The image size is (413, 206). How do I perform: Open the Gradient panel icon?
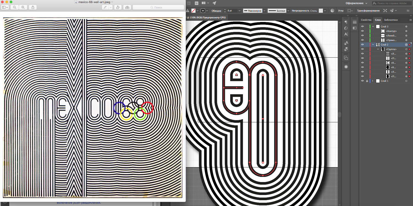click(355, 28)
